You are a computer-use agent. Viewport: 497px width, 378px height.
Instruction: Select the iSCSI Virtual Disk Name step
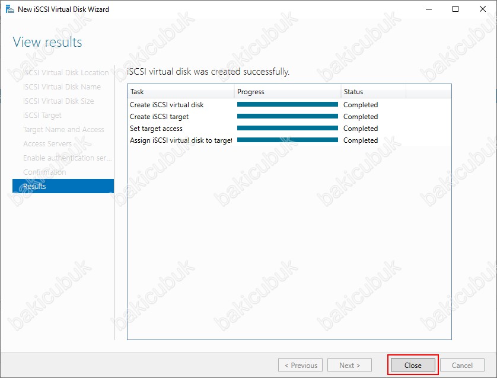[62, 87]
